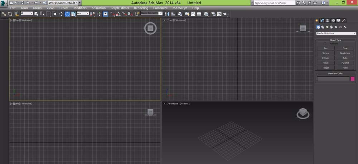358x164 pixels.
Task: Click the Mirror tool icon
Action: [167, 14]
